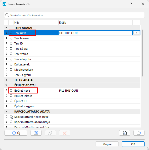Viewport: 149px width, 150px height.
Task: Click the red X delete icon button
Action: [65, 133]
